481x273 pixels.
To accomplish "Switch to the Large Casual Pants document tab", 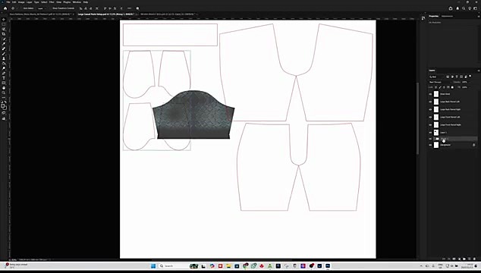I will point(105,14).
